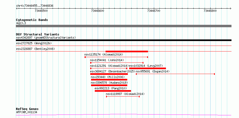Click the nsv1135174 variant span line
This screenshot has width=239, height=118.
[x=116, y=57]
